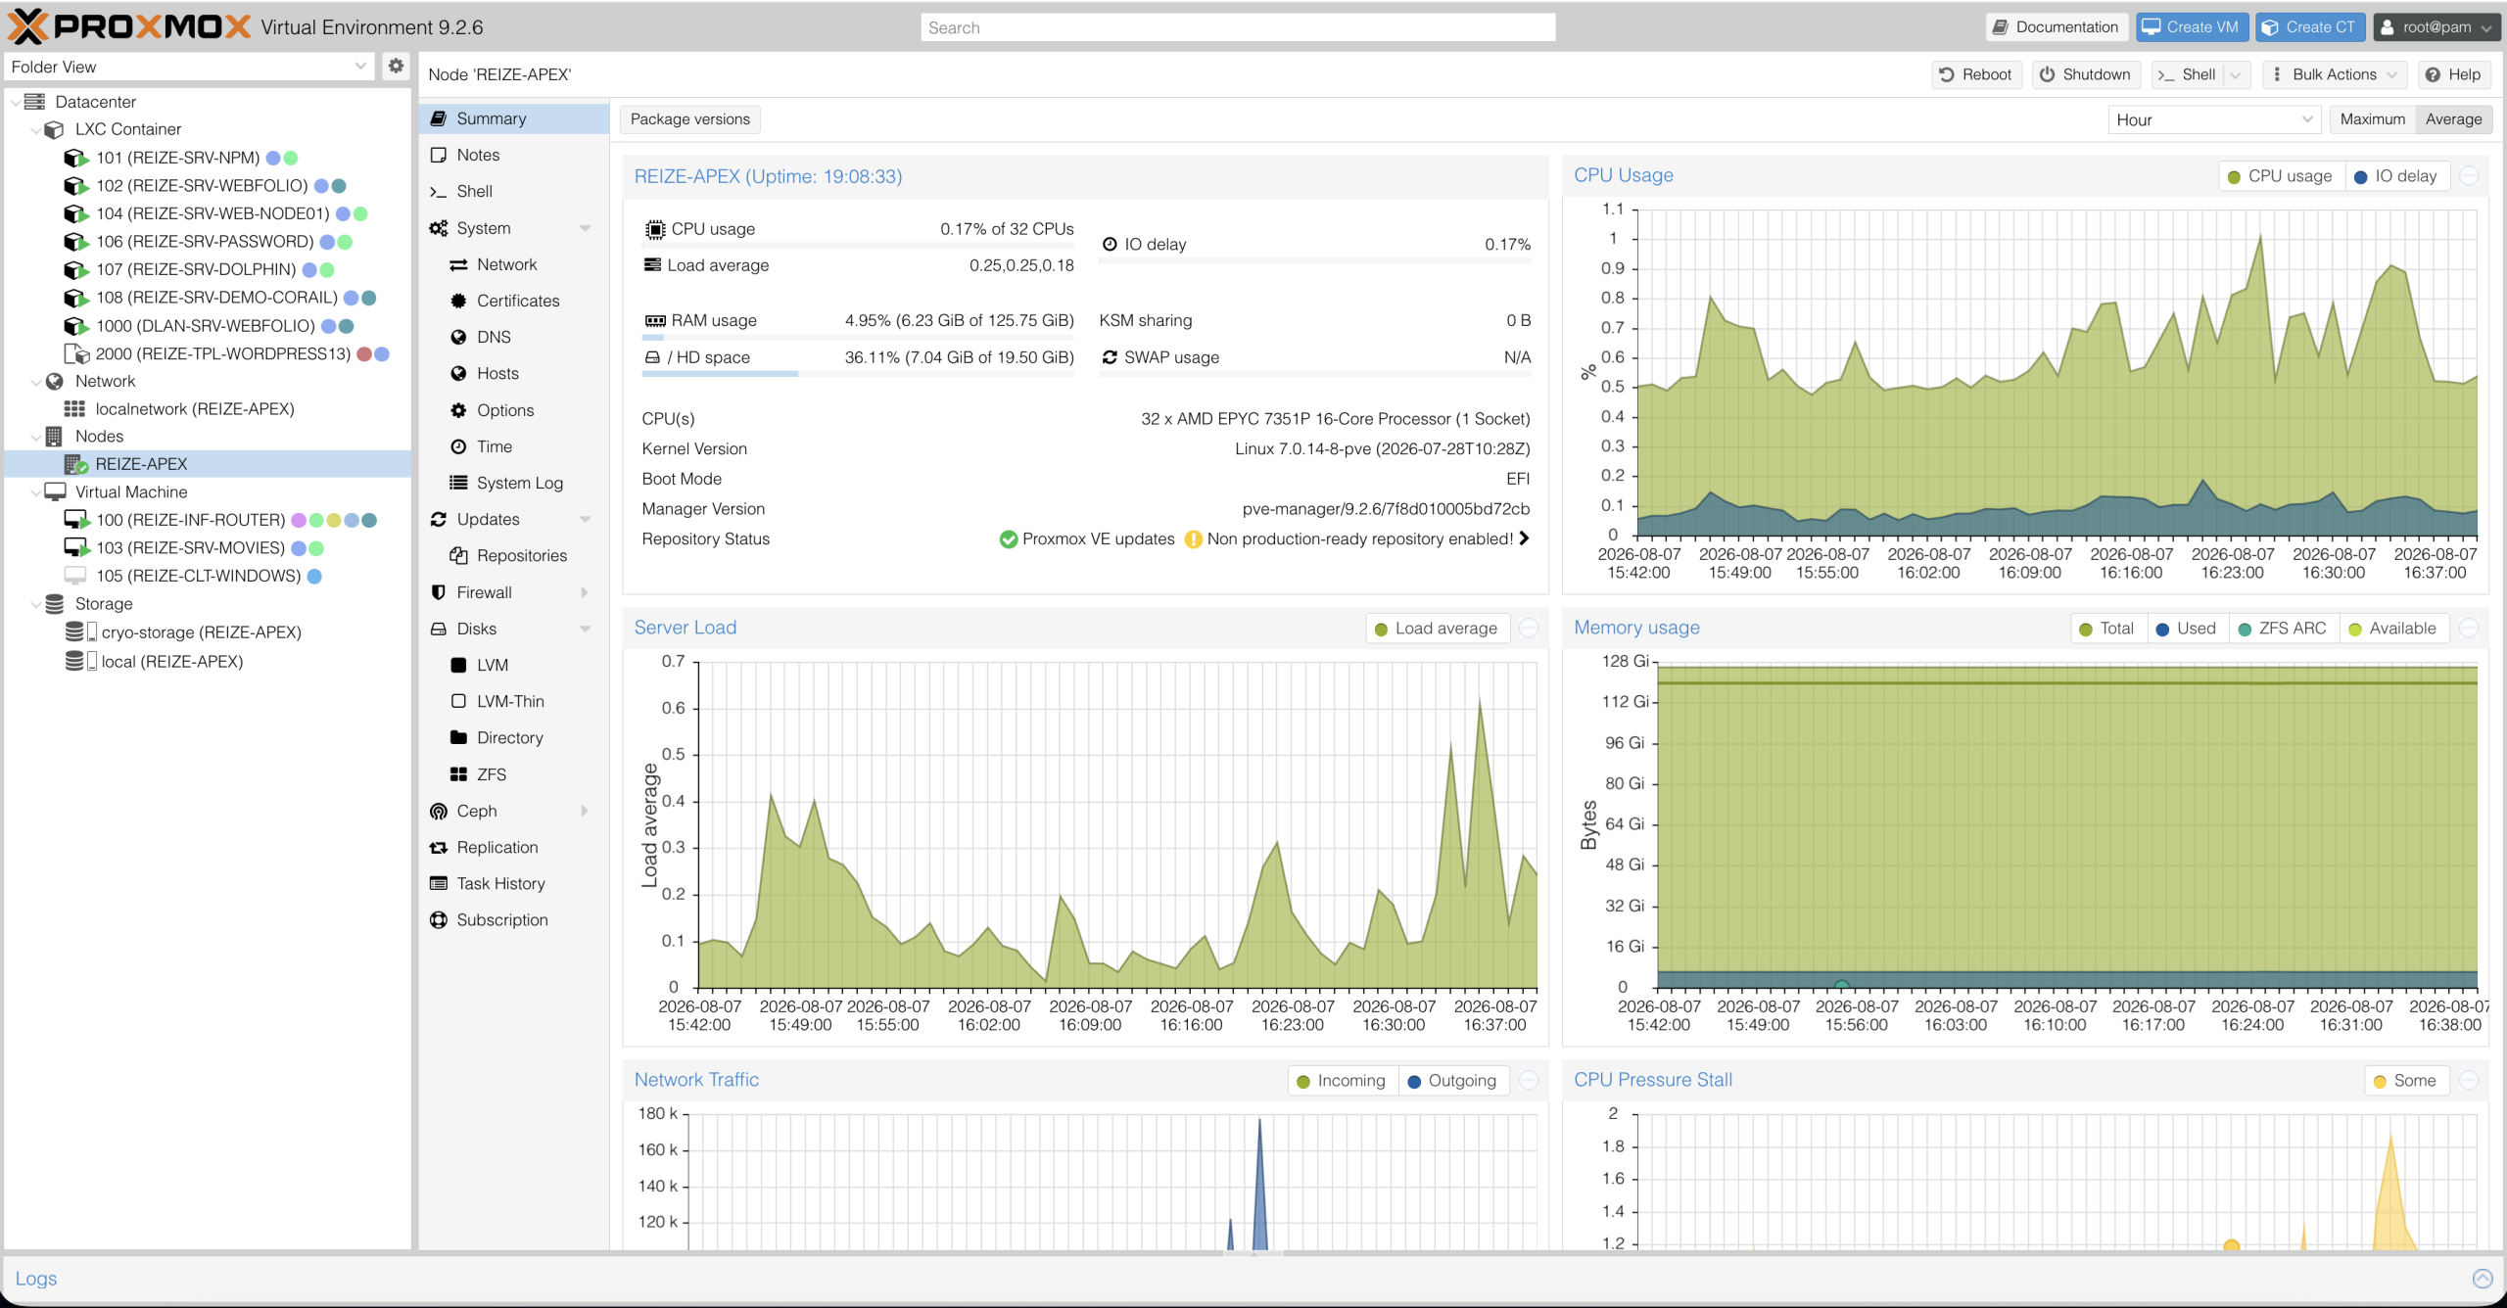Click the HD space usage bar

(858, 373)
